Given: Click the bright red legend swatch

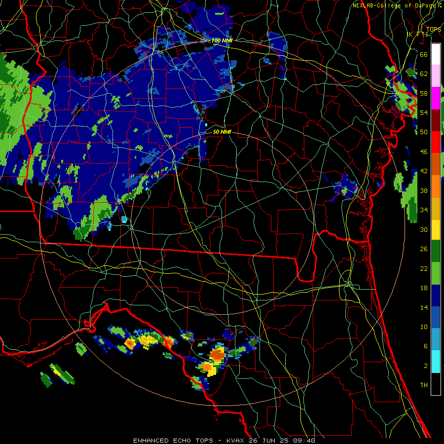Looking at the screenshot, I should pyautogui.click(x=436, y=142).
